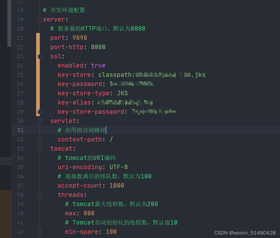Click the fold-end marker at line 42
This screenshot has height=238, width=280.
coord(39,232)
